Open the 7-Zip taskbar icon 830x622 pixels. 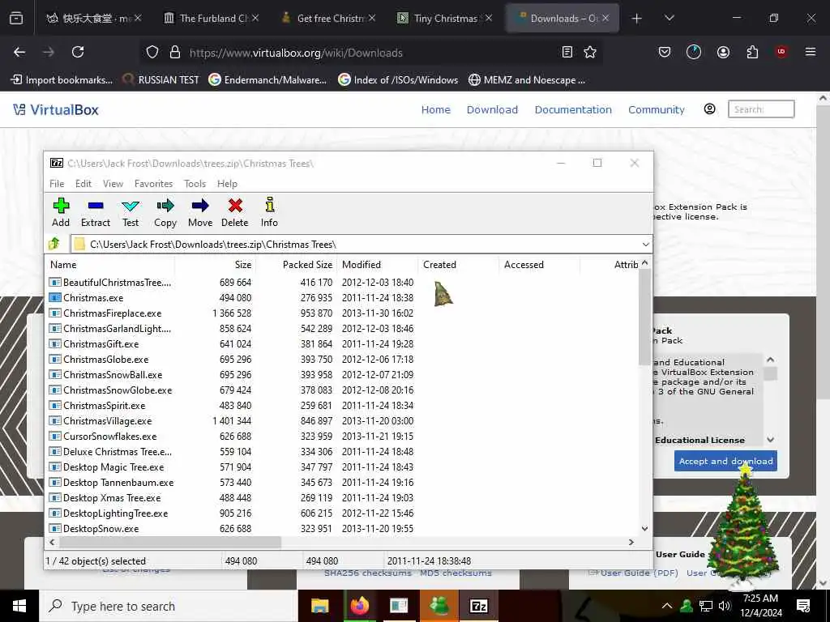click(x=478, y=606)
